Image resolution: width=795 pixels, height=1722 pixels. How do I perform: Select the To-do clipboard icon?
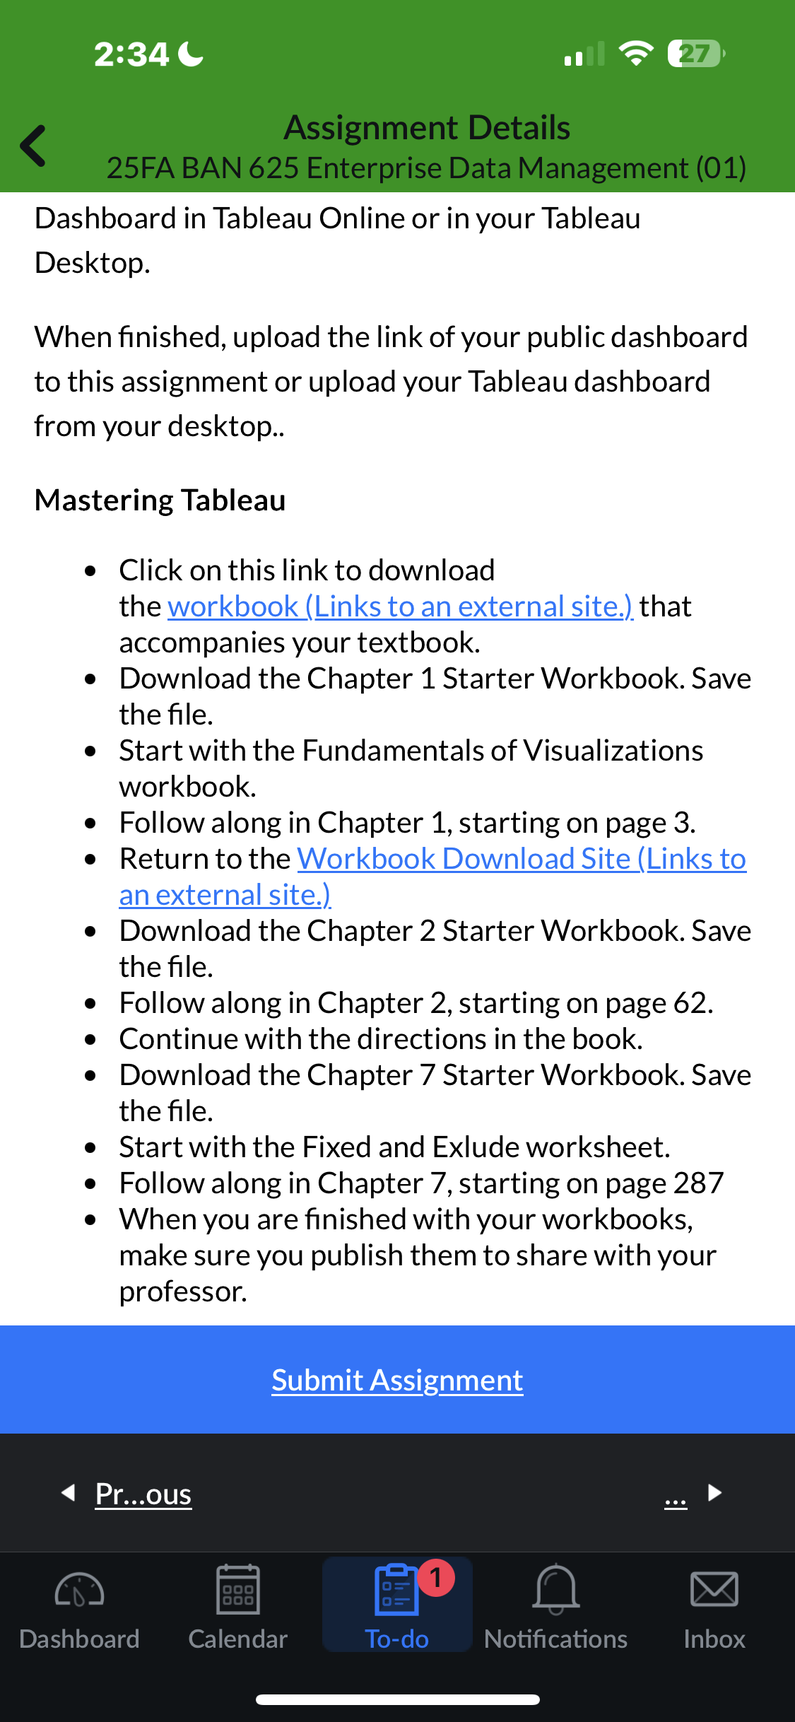pos(396,1590)
